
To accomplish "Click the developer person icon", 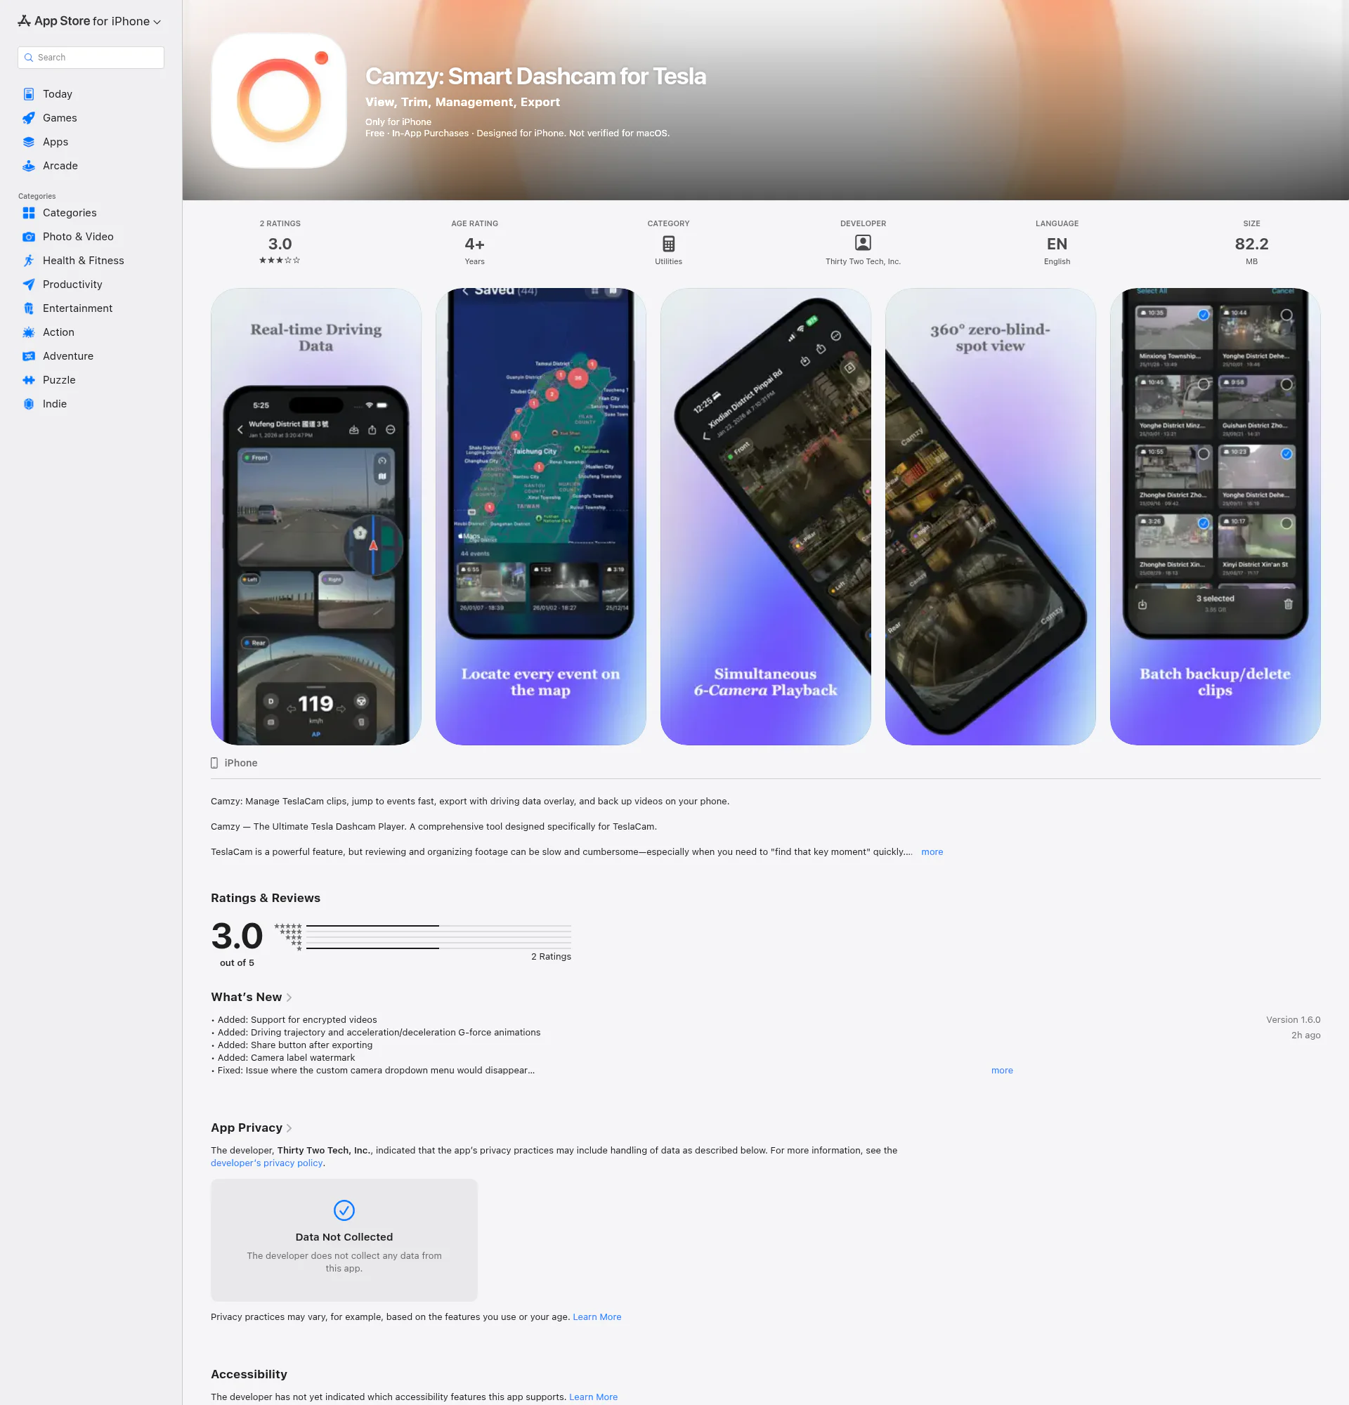I will coord(863,243).
